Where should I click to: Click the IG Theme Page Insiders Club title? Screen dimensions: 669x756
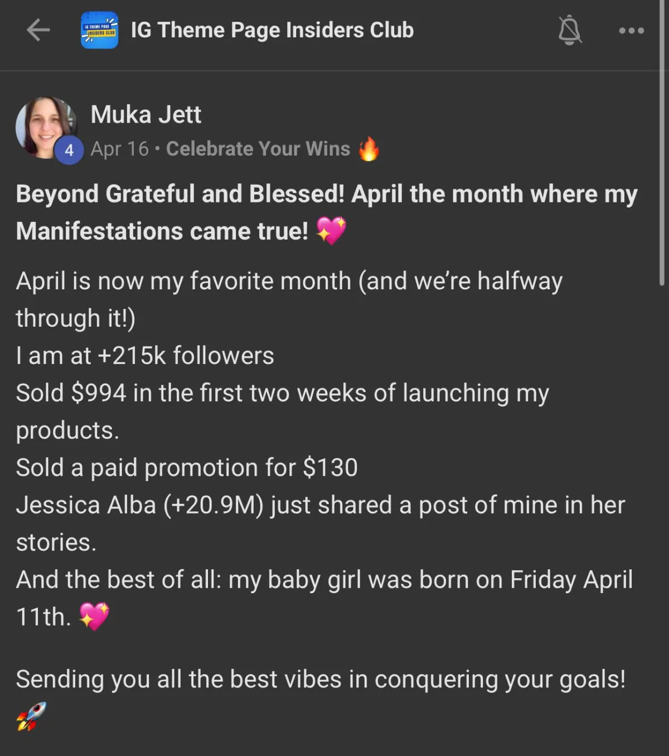click(272, 30)
